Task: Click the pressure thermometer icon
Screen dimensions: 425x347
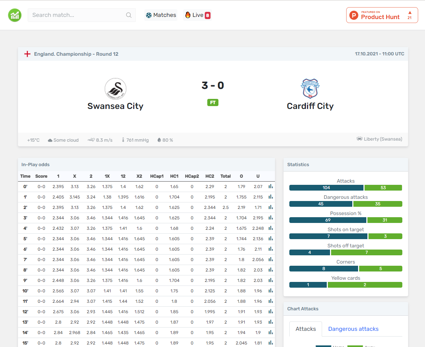Action: click(x=123, y=140)
